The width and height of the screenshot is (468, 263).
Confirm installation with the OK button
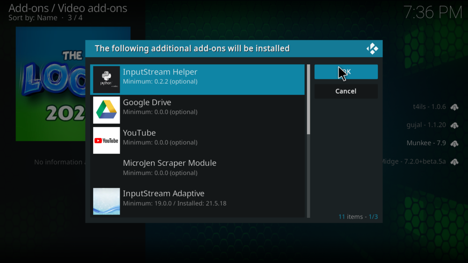(346, 72)
